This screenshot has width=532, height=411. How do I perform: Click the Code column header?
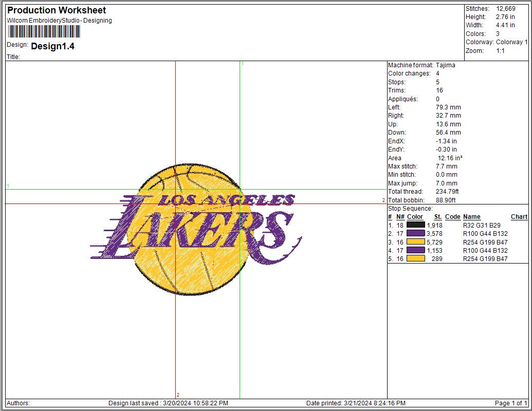[x=452, y=217]
